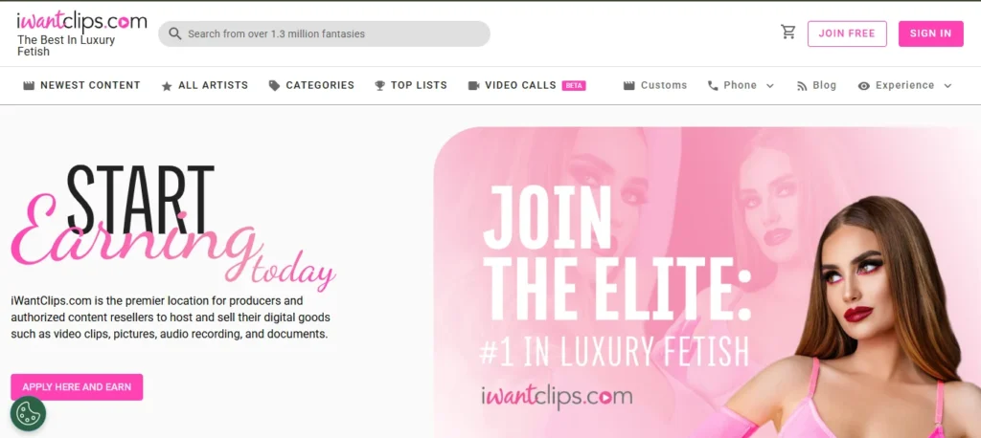Click the Newest Content clapperboard icon
This screenshot has width=981, height=438.
coord(28,86)
